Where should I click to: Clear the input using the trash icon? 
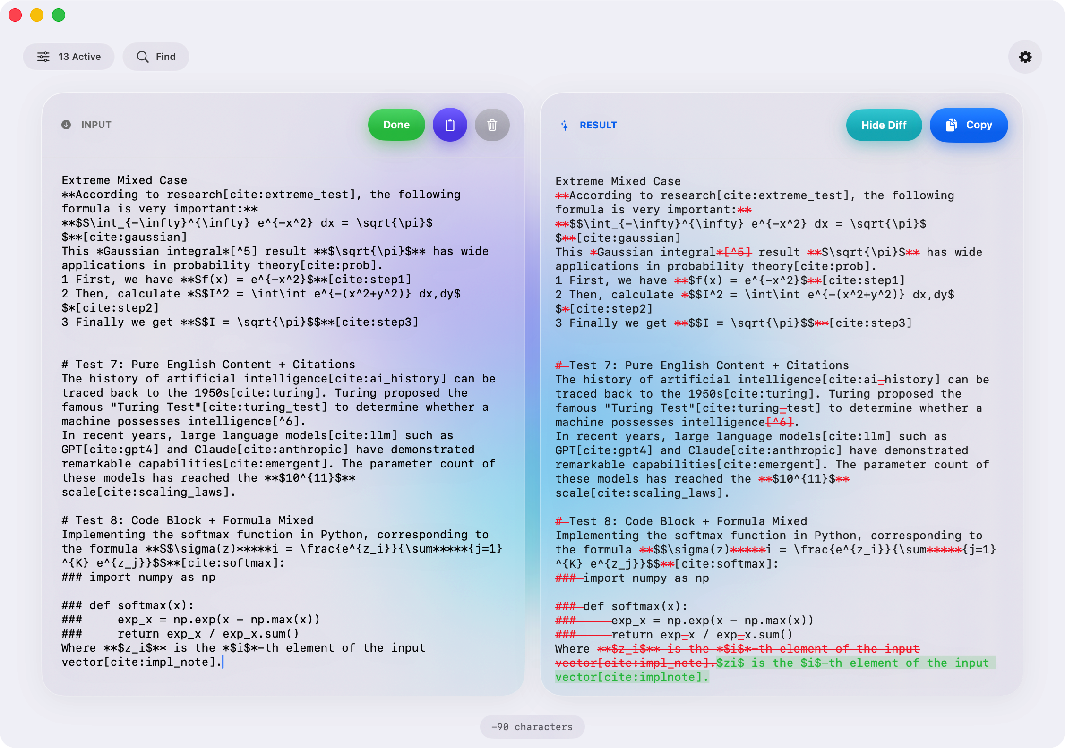pos(492,125)
